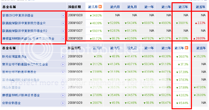Click arrow icon beside 富邦全球不動產平衡基金
Viewport: 209px width, 110px height.
(x=63, y=72)
